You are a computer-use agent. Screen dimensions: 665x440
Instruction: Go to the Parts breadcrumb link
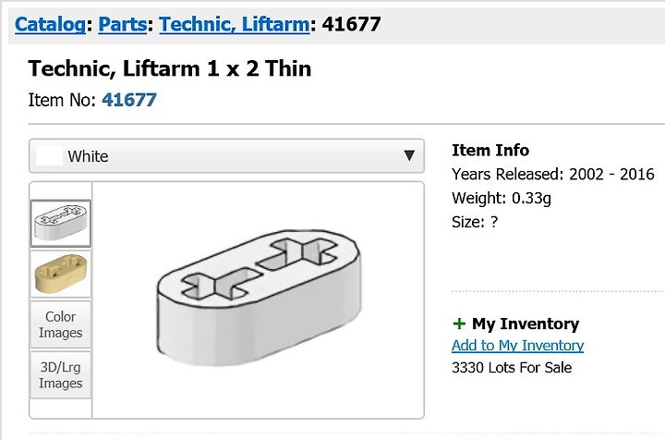click(123, 24)
